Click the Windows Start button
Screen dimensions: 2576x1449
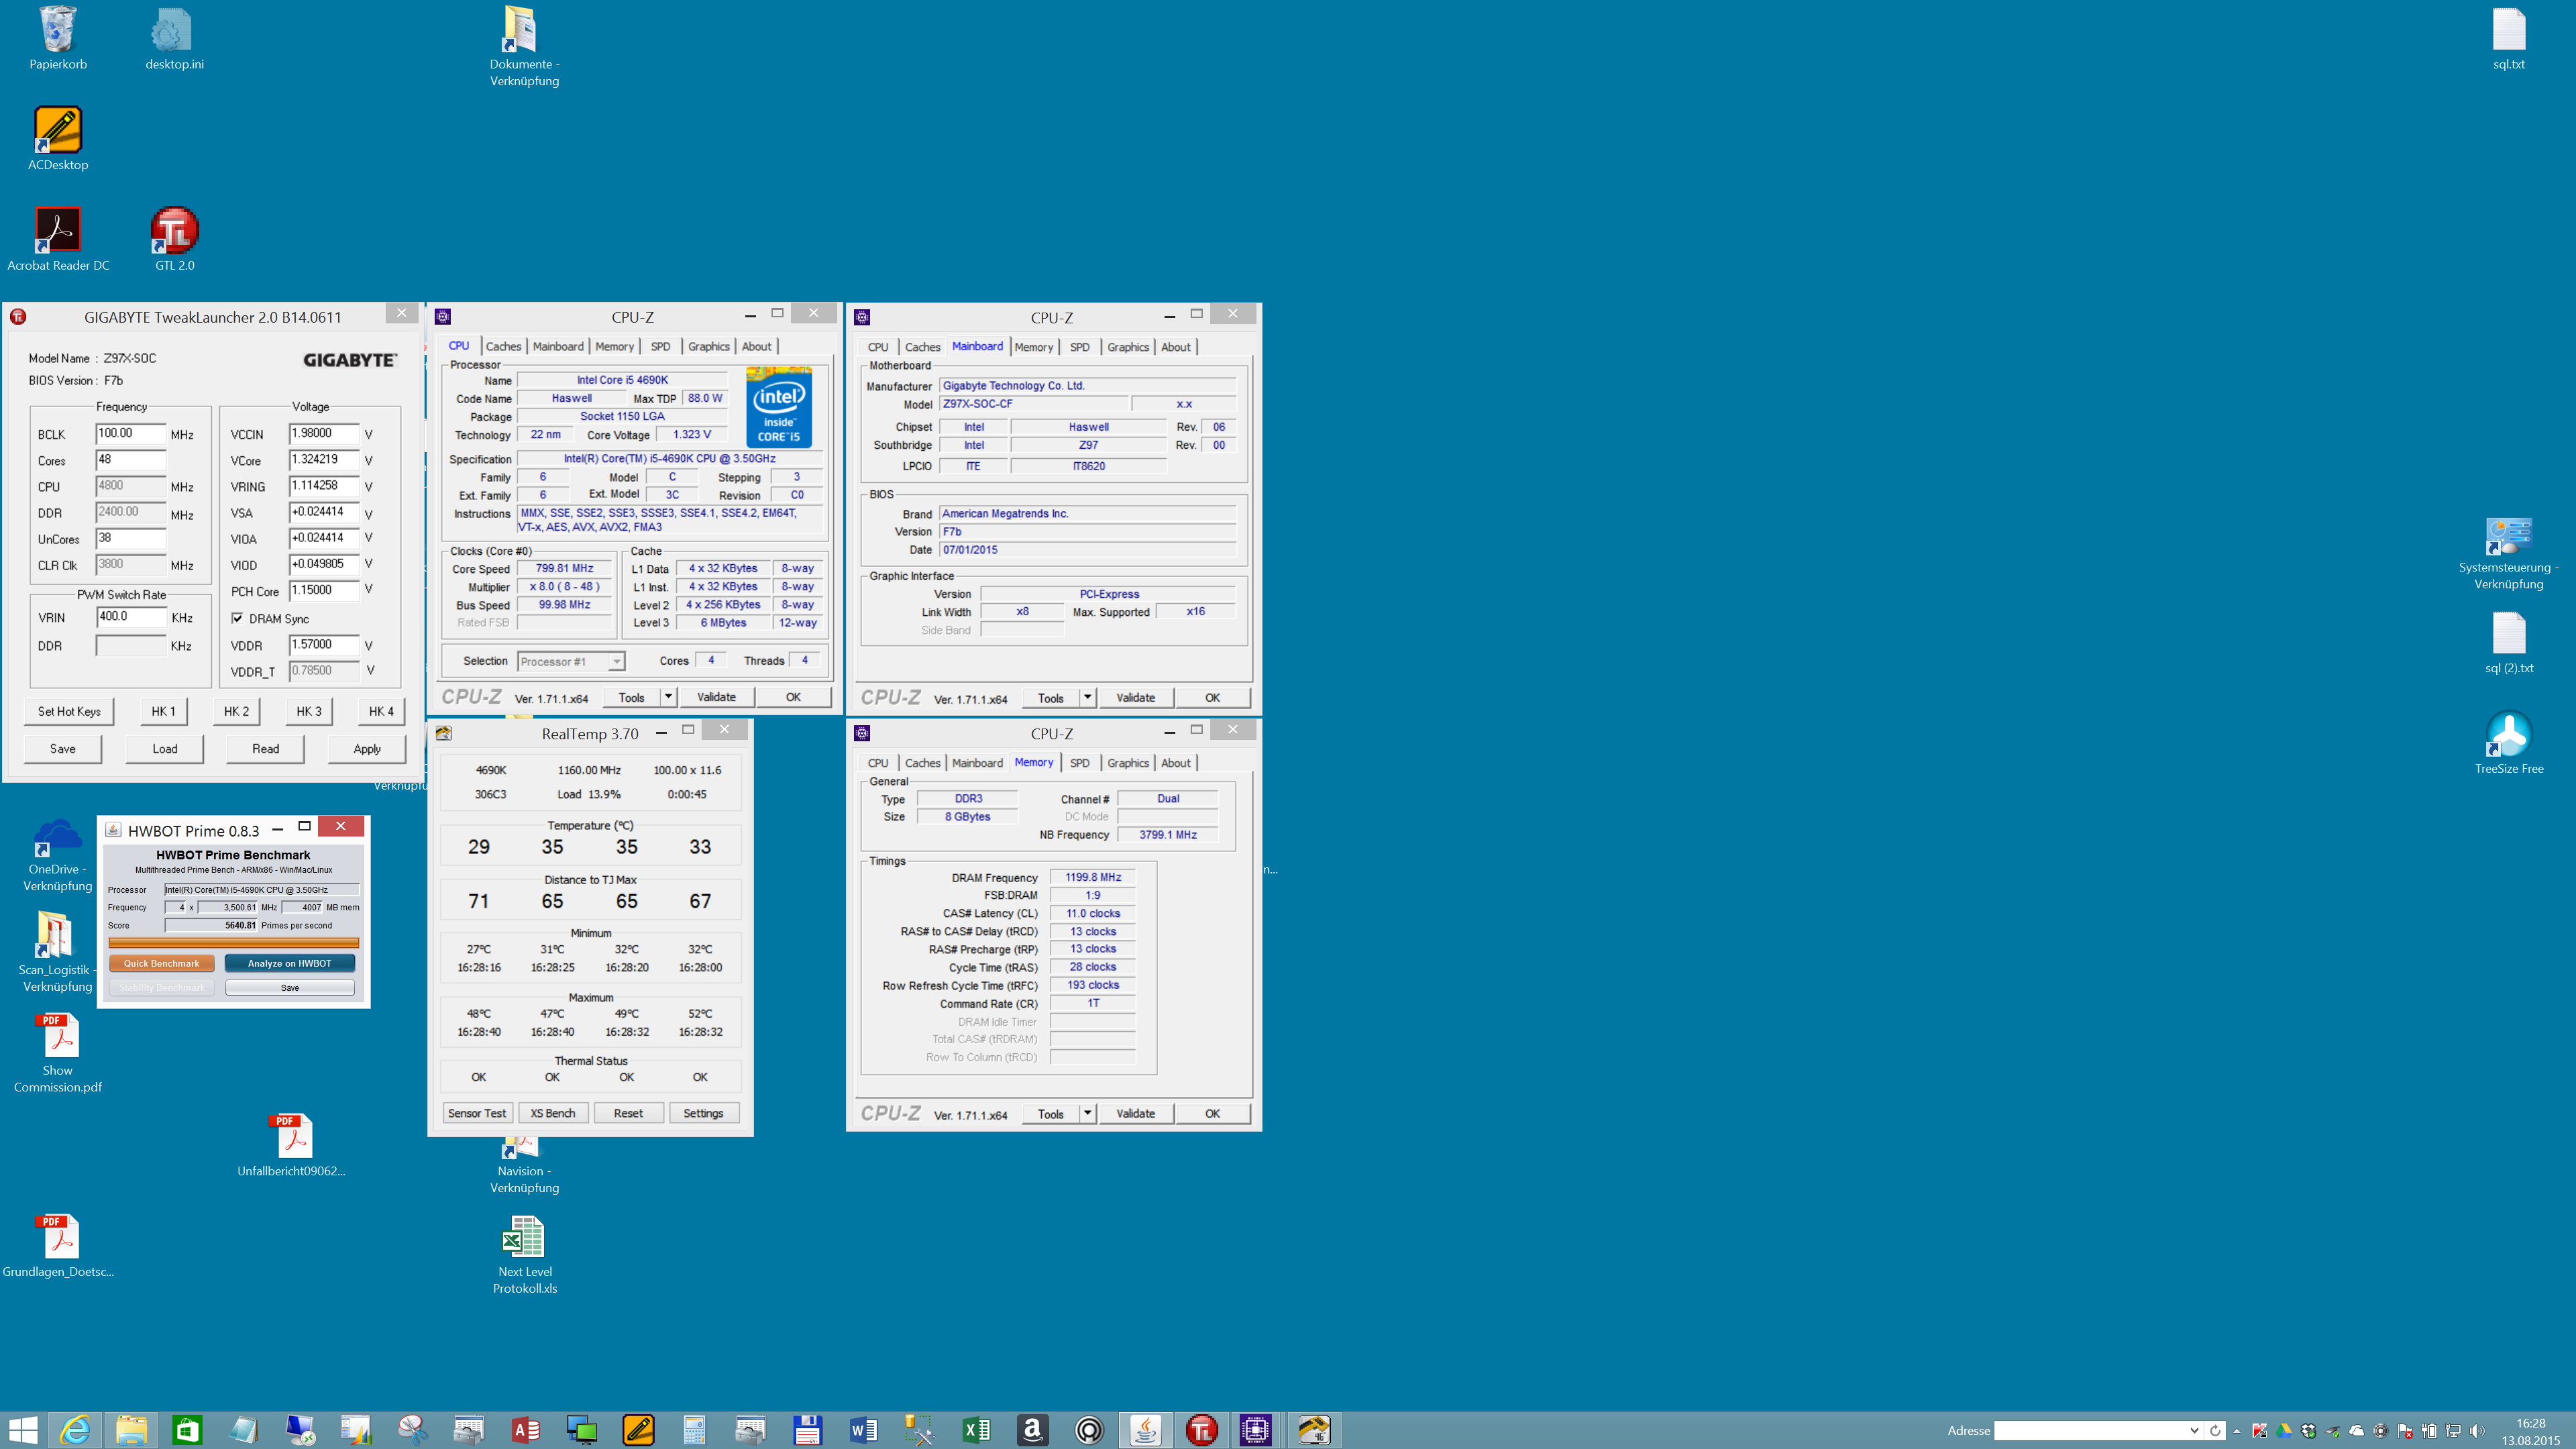click(x=22, y=1430)
